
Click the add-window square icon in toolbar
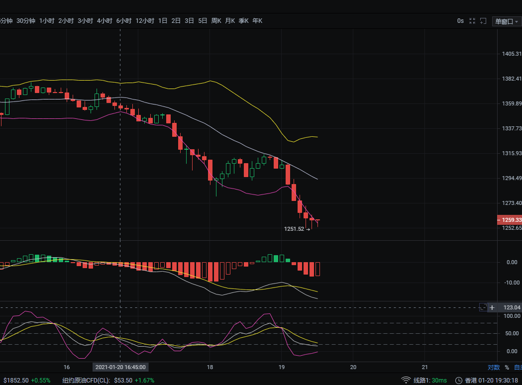[x=483, y=21]
